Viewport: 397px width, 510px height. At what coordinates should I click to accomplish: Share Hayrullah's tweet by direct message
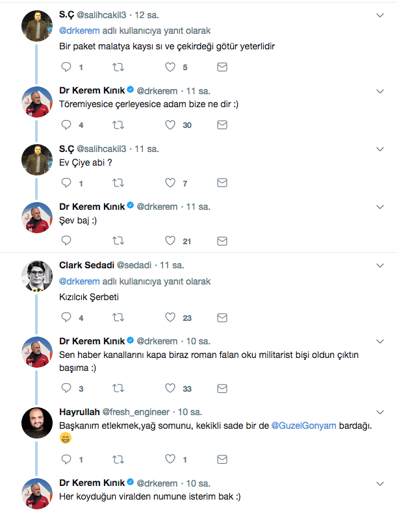tap(222, 459)
